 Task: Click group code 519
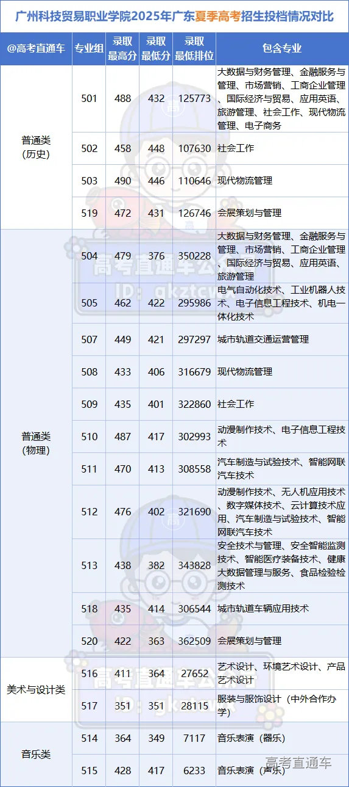pyautogui.click(x=89, y=213)
